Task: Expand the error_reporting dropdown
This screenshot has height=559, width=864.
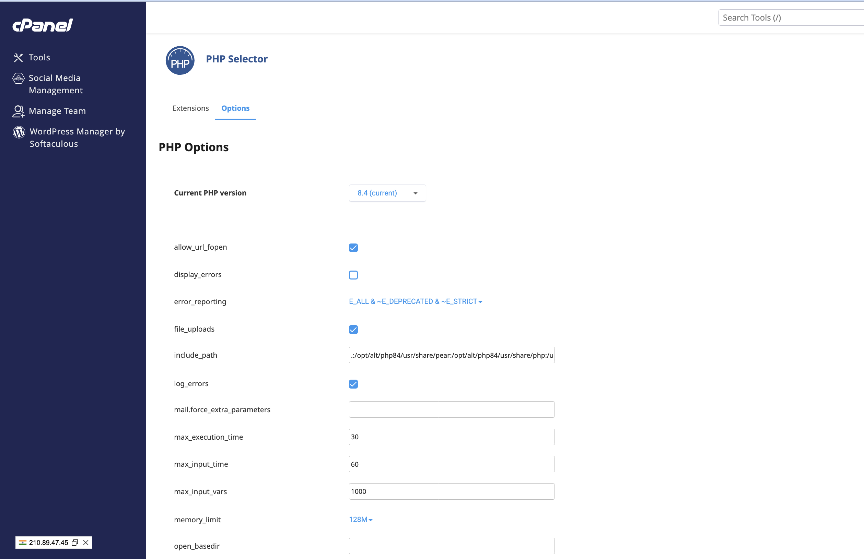Action: click(415, 301)
